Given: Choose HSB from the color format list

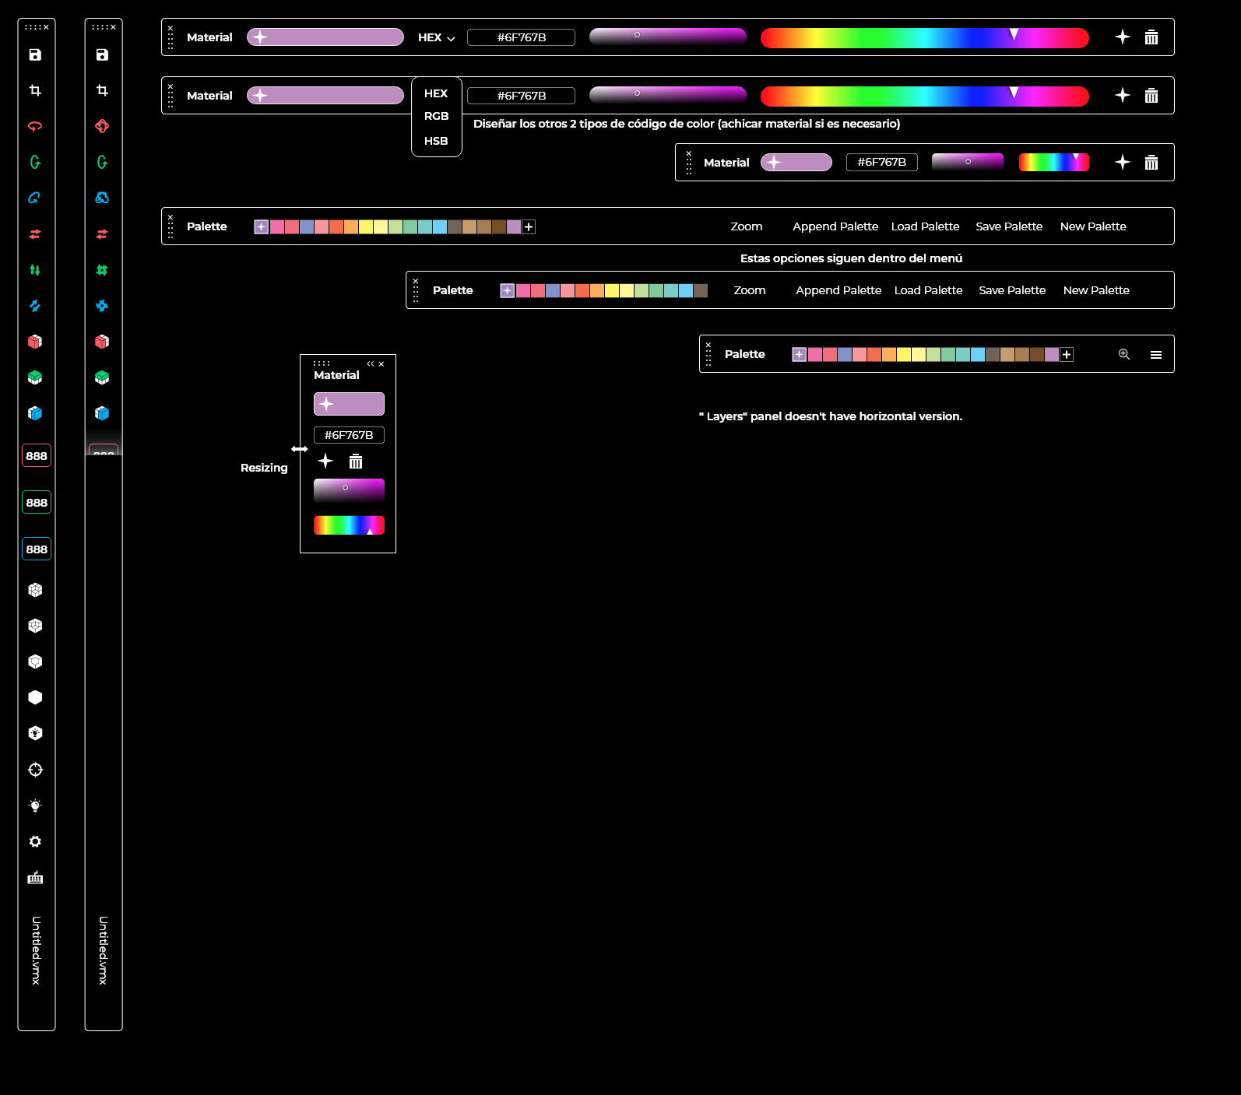Looking at the screenshot, I should point(436,141).
